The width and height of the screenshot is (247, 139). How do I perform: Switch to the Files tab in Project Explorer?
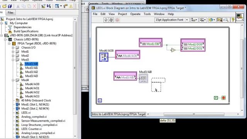click(10, 13)
